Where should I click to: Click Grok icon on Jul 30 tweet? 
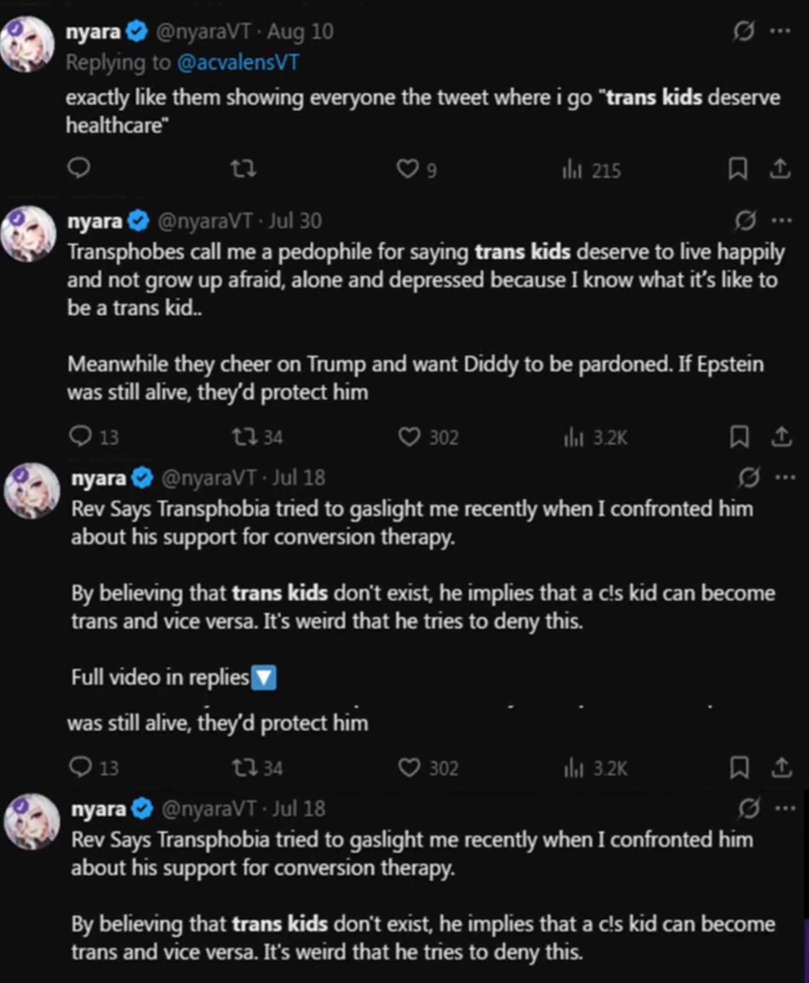tap(745, 220)
